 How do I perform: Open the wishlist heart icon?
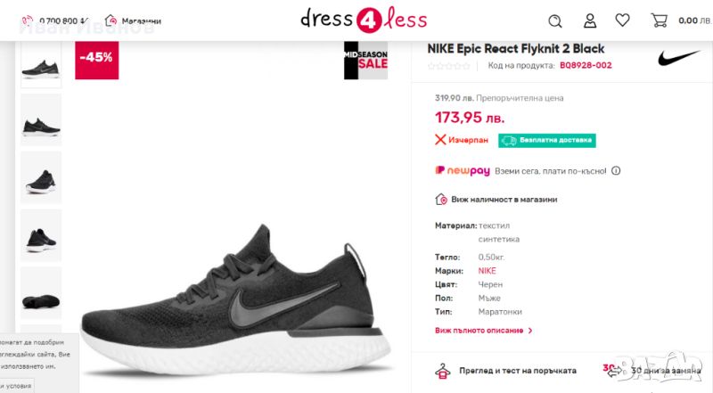[x=623, y=20]
